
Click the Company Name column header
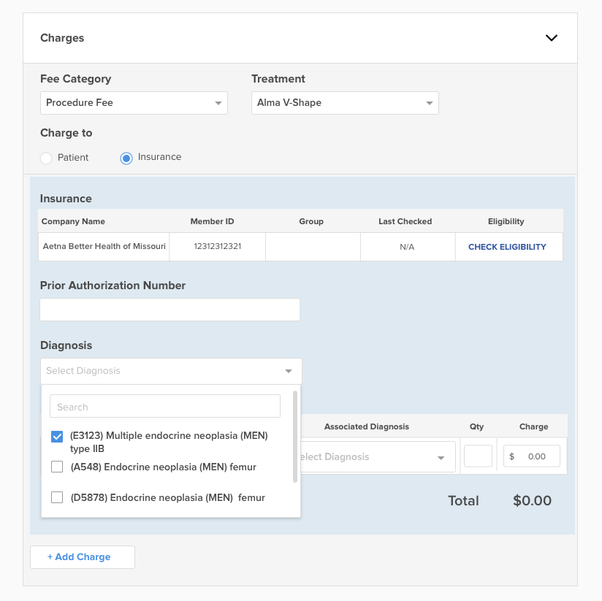coord(73,221)
